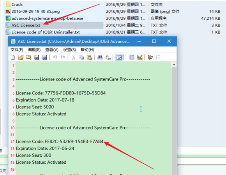Click the ASC License.txt title bar icon
Image resolution: width=226 pixels, height=175 pixels.
13,41
